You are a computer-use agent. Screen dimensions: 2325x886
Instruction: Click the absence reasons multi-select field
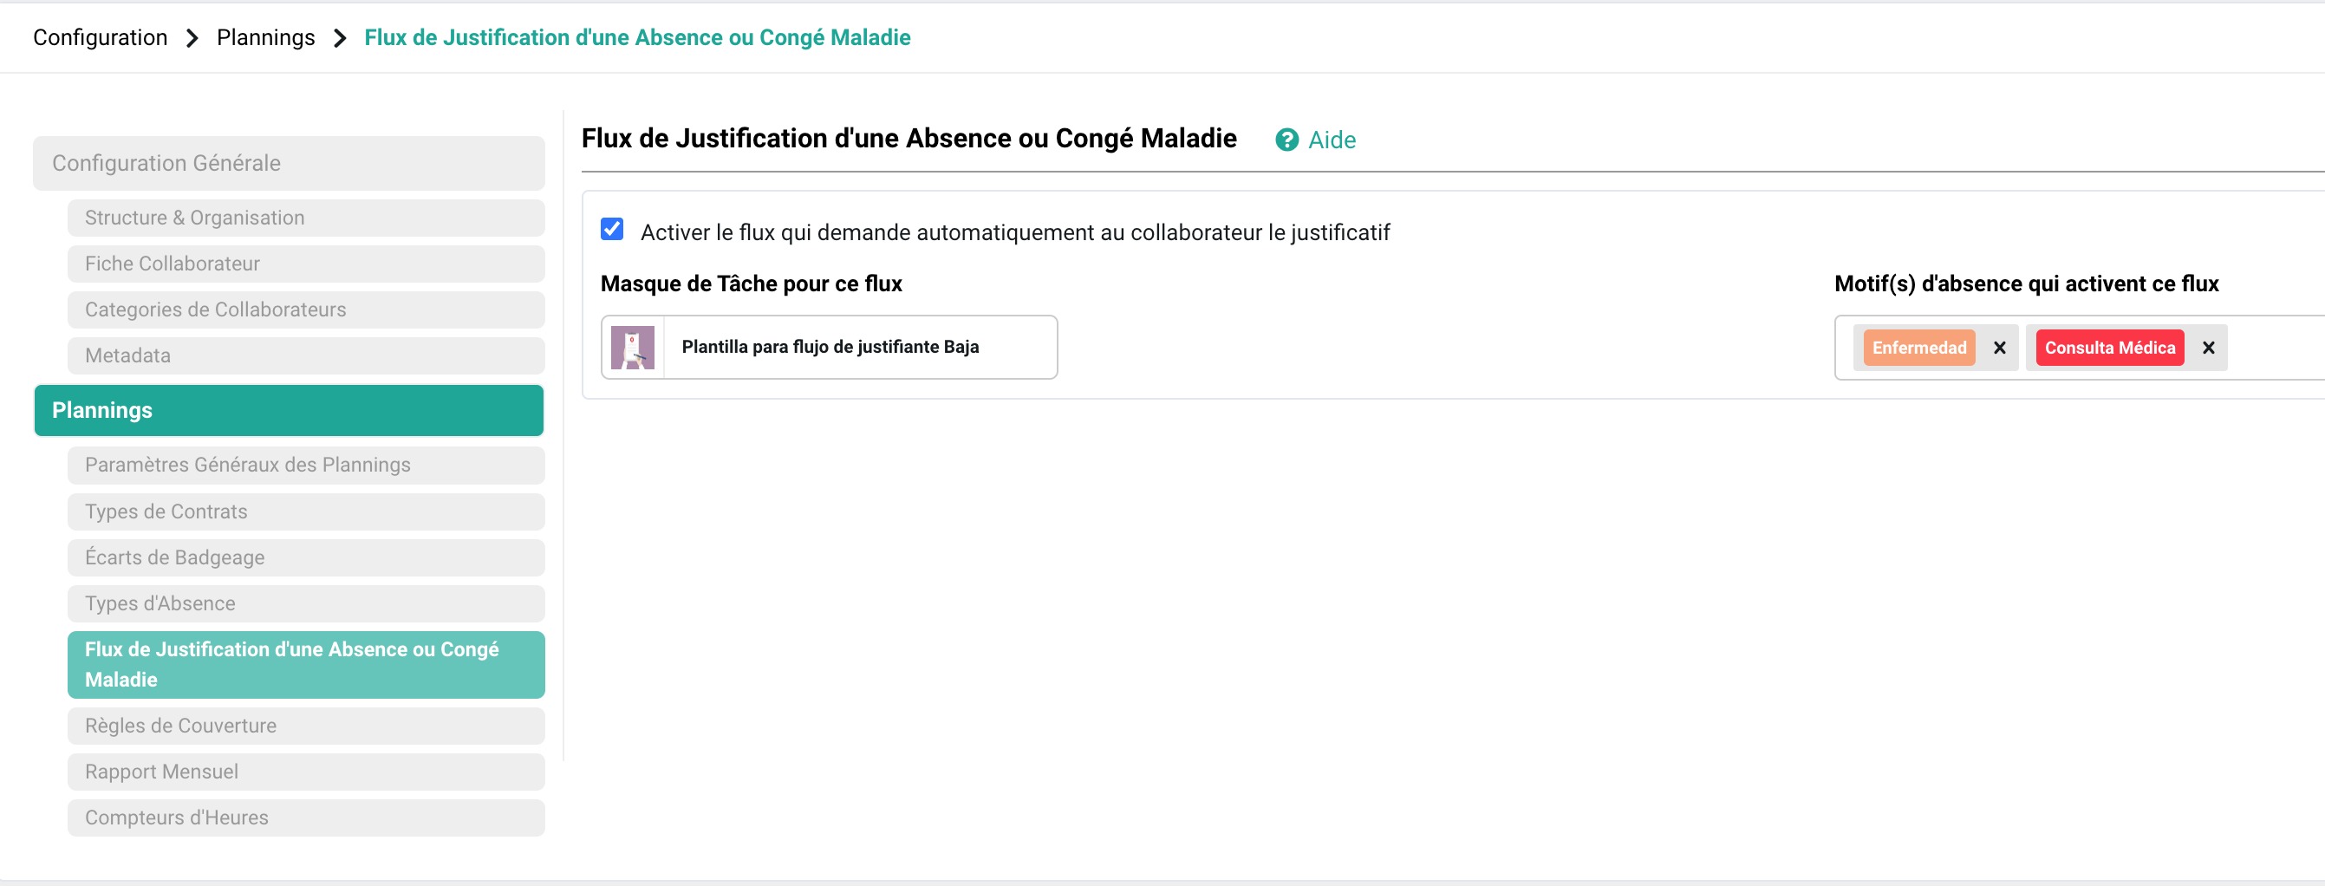(x=2275, y=349)
